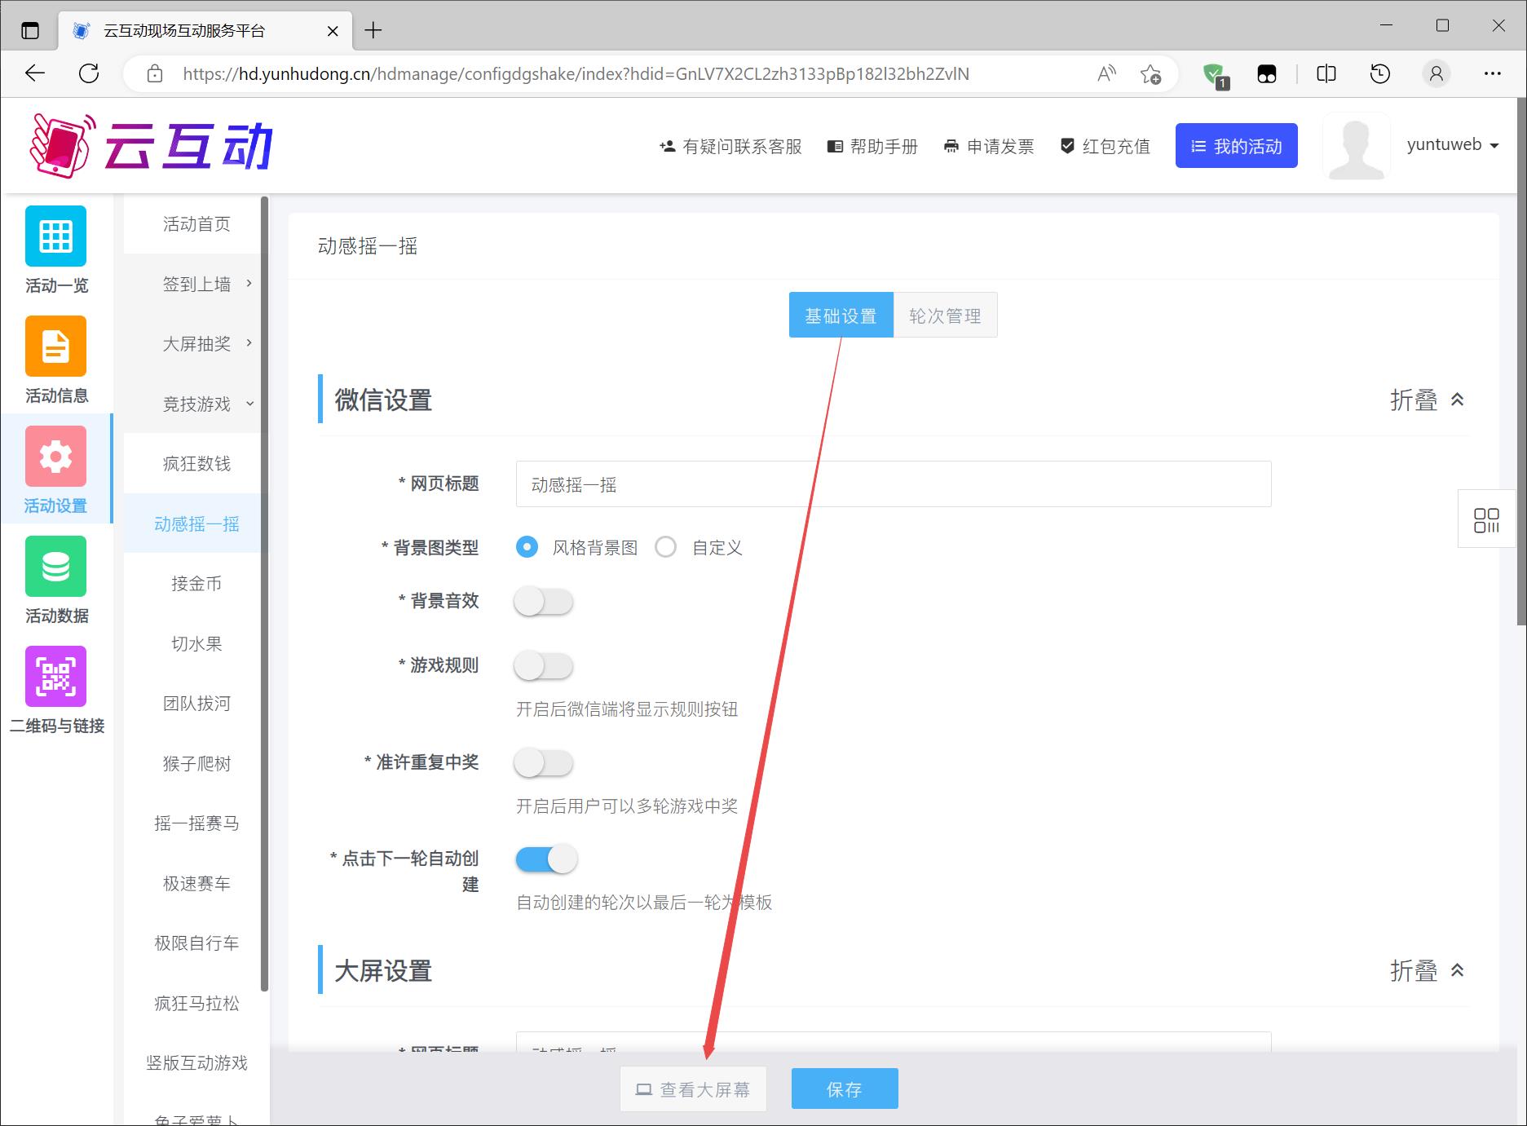Image resolution: width=1527 pixels, height=1126 pixels.
Task: Refresh the browser page
Action: (x=89, y=73)
